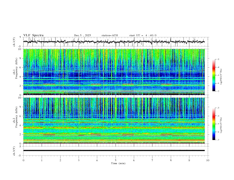The image size is (234, 180).
Task: Click the 'VLF Spectra' title text
Action: (33, 35)
